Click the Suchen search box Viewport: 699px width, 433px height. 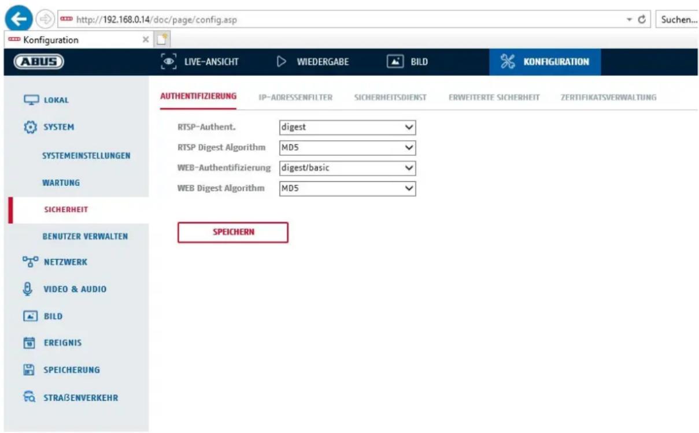(x=678, y=20)
